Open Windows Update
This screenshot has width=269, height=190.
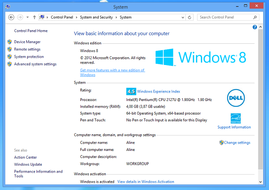(x=28, y=164)
